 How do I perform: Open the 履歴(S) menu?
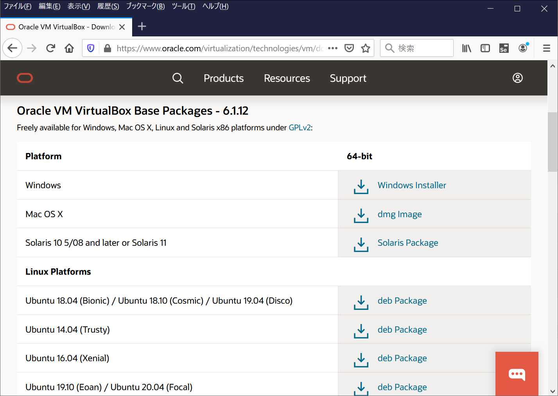coord(108,6)
